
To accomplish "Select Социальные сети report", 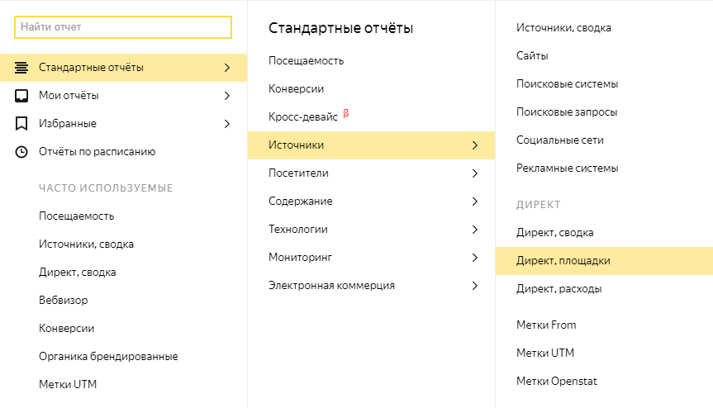I will [x=559, y=140].
